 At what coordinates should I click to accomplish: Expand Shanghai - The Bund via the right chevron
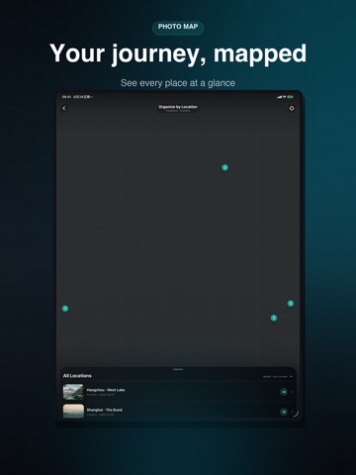[x=292, y=412]
